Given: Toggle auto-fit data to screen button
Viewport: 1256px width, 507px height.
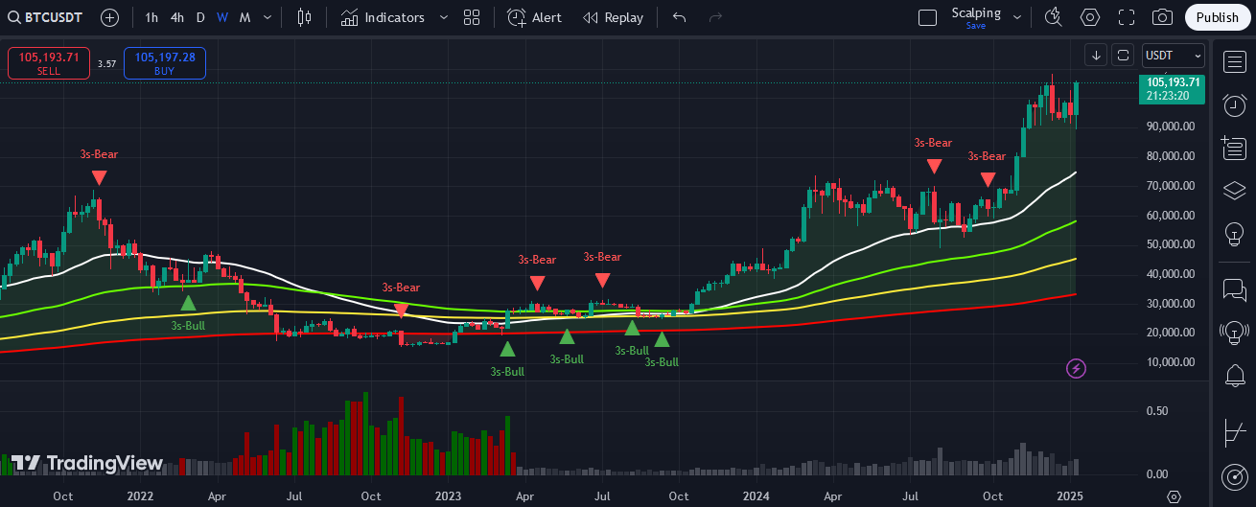Looking at the screenshot, I should tap(1123, 56).
